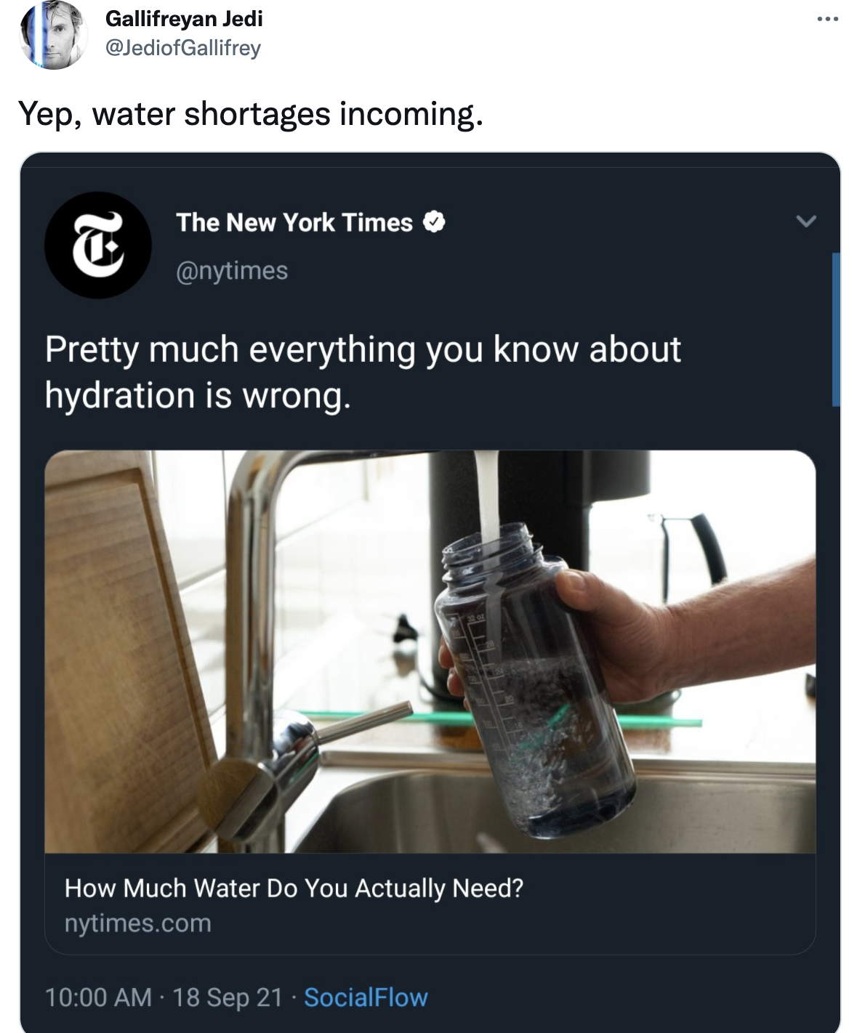
Task: Select "Yep, water shortages incoming." text
Action: [x=253, y=111]
